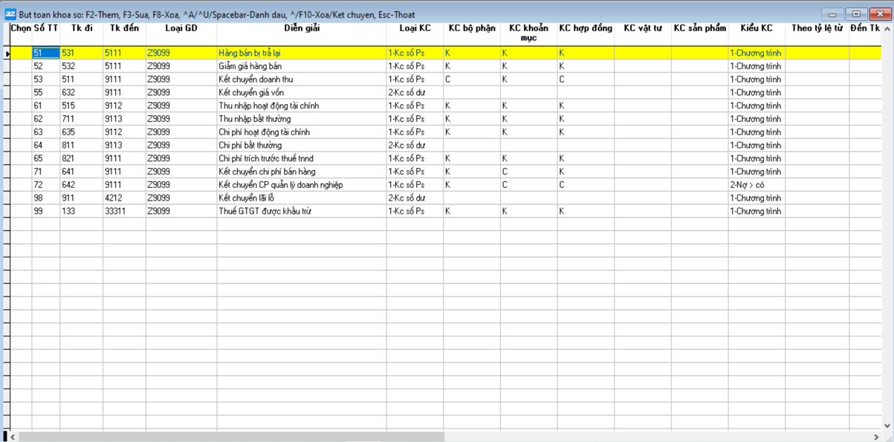894x442 pixels.
Task: Minimize the But toan khoa so window
Action: click(832, 14)
